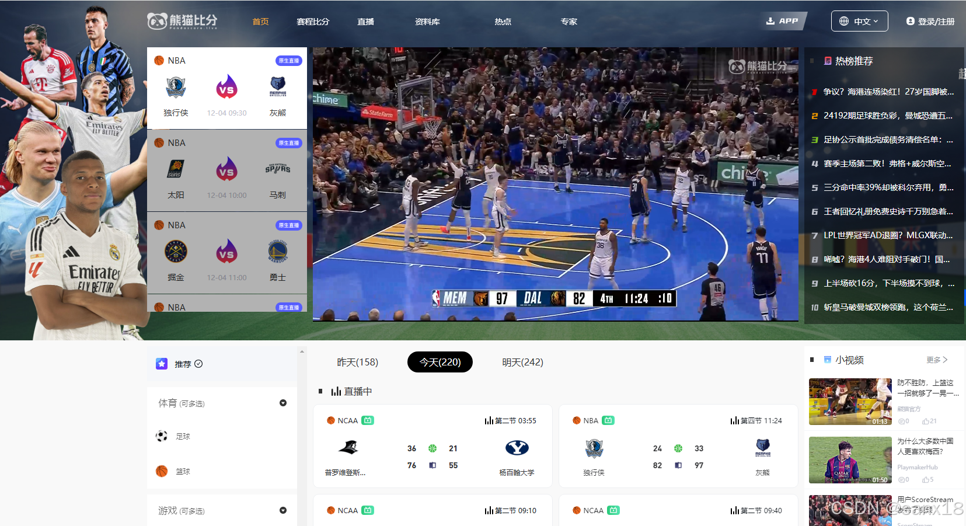Click live TV icon on 独行侠 NBA match
Viewport: 966px width, 526px height.
point(608,420)
